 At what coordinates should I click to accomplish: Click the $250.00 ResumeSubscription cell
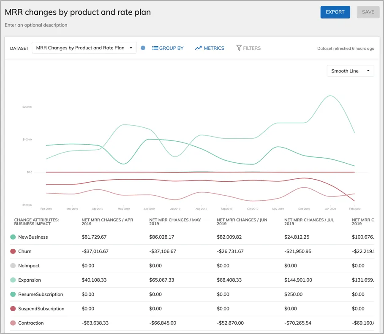294,294
